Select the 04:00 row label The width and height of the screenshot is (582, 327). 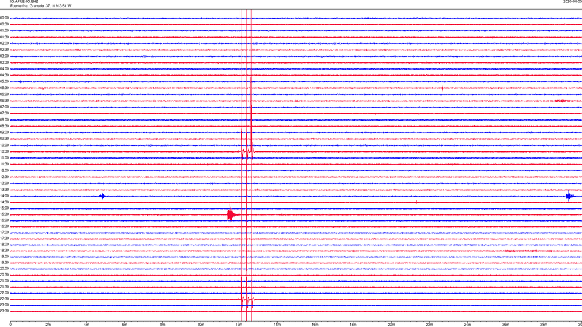pyautogui.click(x=4, y=68)
